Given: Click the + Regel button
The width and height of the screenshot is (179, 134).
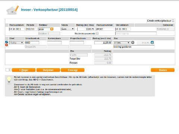Looking at the screenshot, I should 24,70.
